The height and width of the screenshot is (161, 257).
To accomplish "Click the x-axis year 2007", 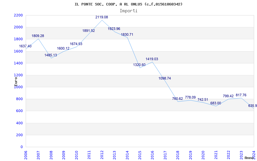I will [x=38, y=155].
